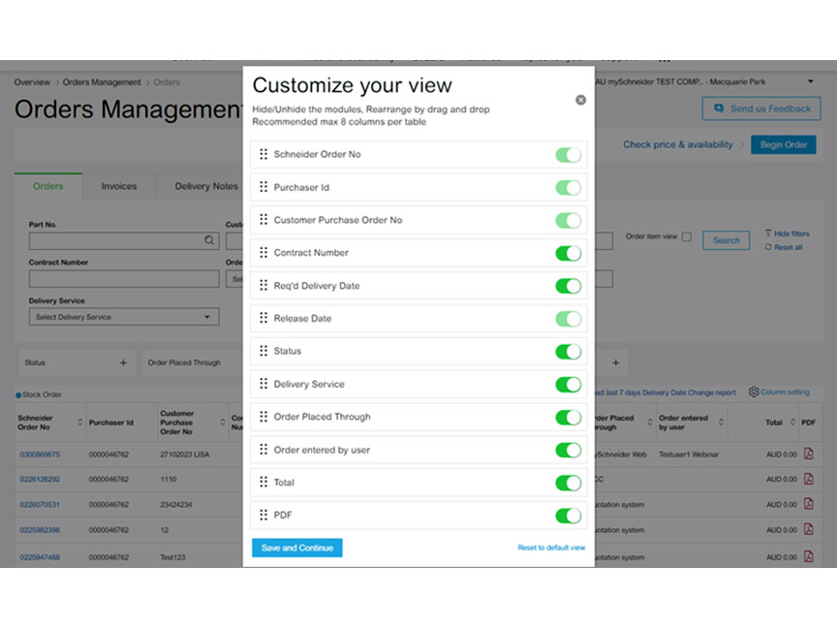Turn off Req'd Delivery Date switch
Screen dimensions: 837x628
coord(568,286)
